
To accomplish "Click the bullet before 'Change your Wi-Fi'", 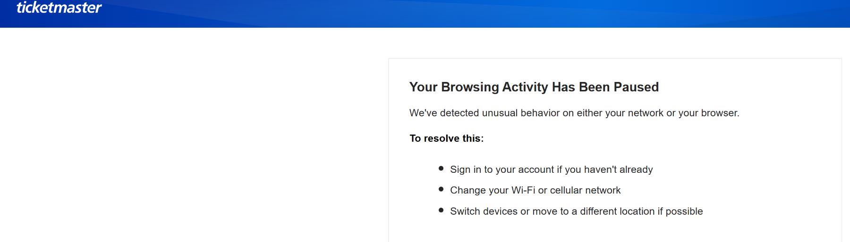I will [x=441, y=189].
